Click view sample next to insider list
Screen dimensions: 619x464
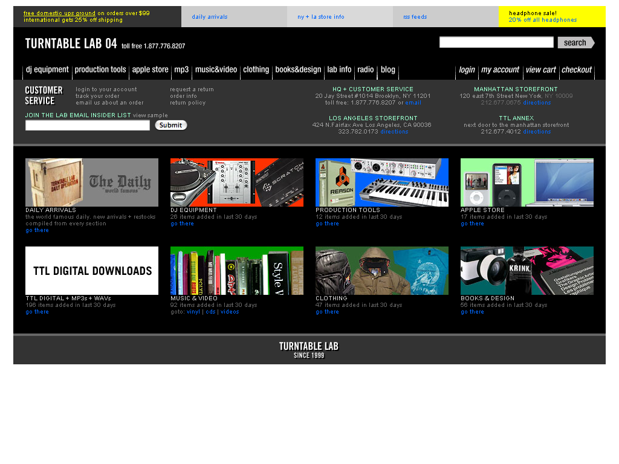tap(150, 115)
